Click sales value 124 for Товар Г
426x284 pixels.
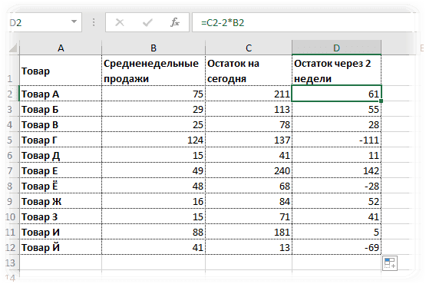click(154, 140)
